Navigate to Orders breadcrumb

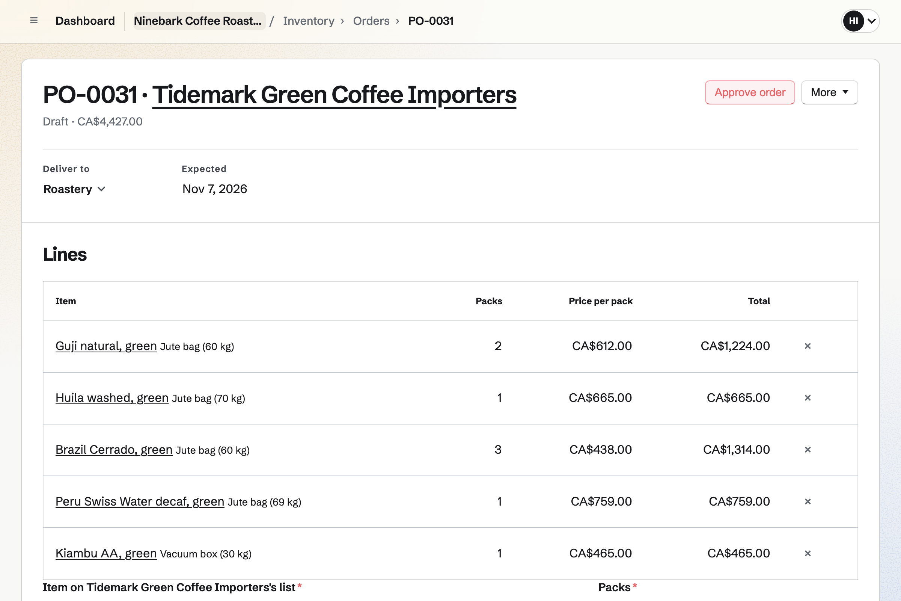tap(371, 21)
